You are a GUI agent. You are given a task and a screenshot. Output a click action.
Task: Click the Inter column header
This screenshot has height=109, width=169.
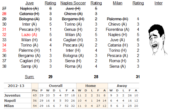point(159,3)
